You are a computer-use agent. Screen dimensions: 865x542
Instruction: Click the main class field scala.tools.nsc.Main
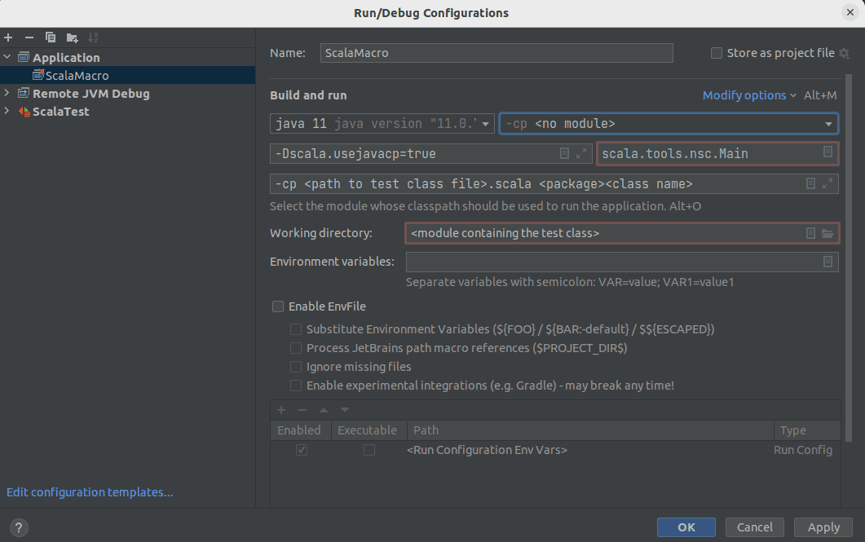[717, 153]
